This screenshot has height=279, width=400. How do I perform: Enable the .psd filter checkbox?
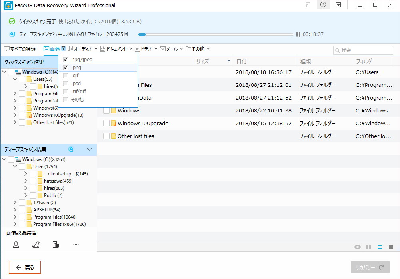tap(65, 84)
